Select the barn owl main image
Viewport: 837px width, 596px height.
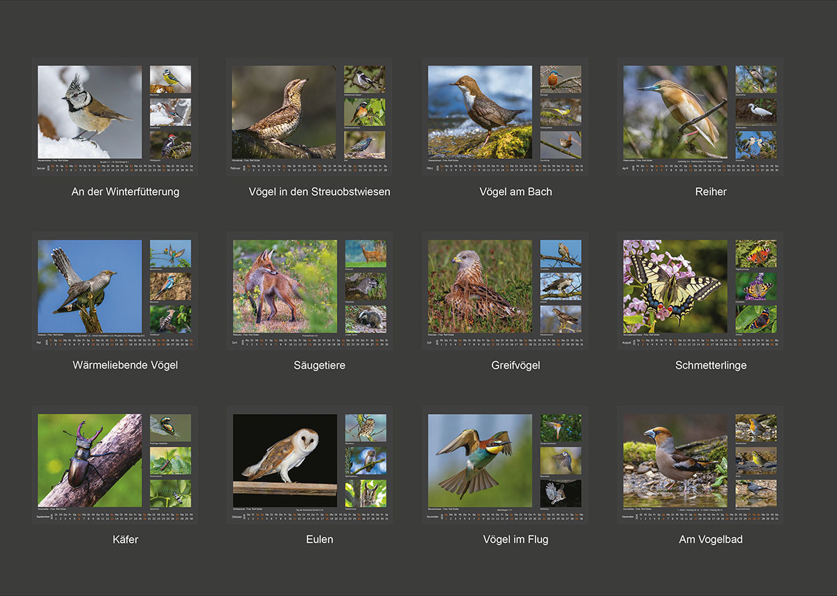tap(285, 460)
